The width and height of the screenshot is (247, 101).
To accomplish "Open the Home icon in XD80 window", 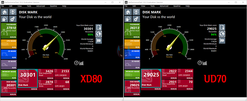I will (5, 12).
